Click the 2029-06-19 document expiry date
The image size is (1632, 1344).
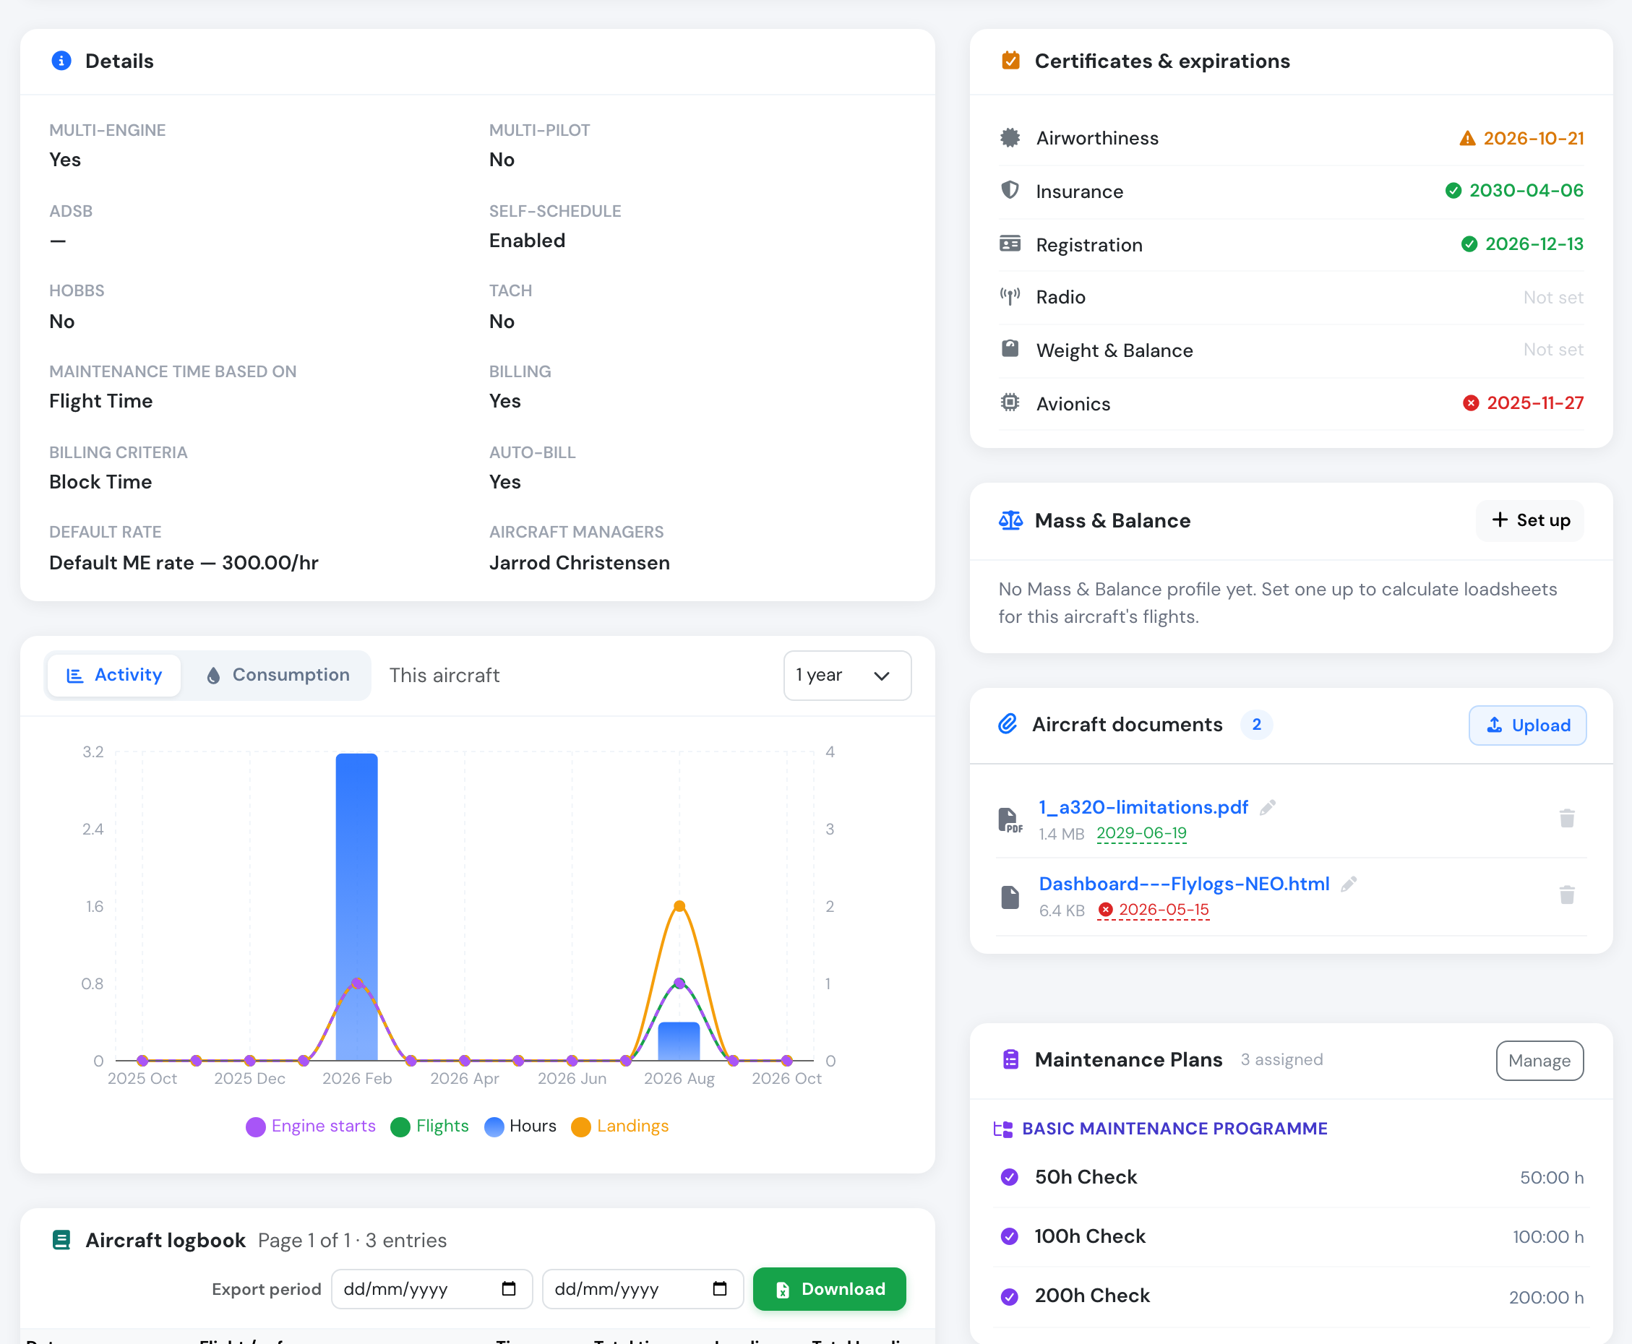[1141, 834]
